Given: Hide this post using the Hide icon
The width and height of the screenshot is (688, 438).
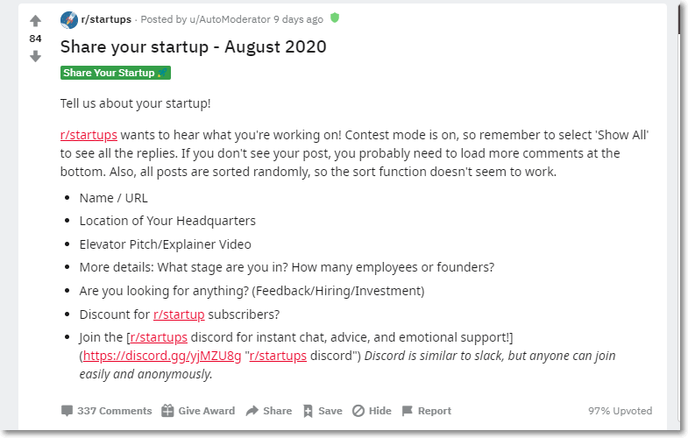Looking at the screenshot, I should (x=358, y=411).
